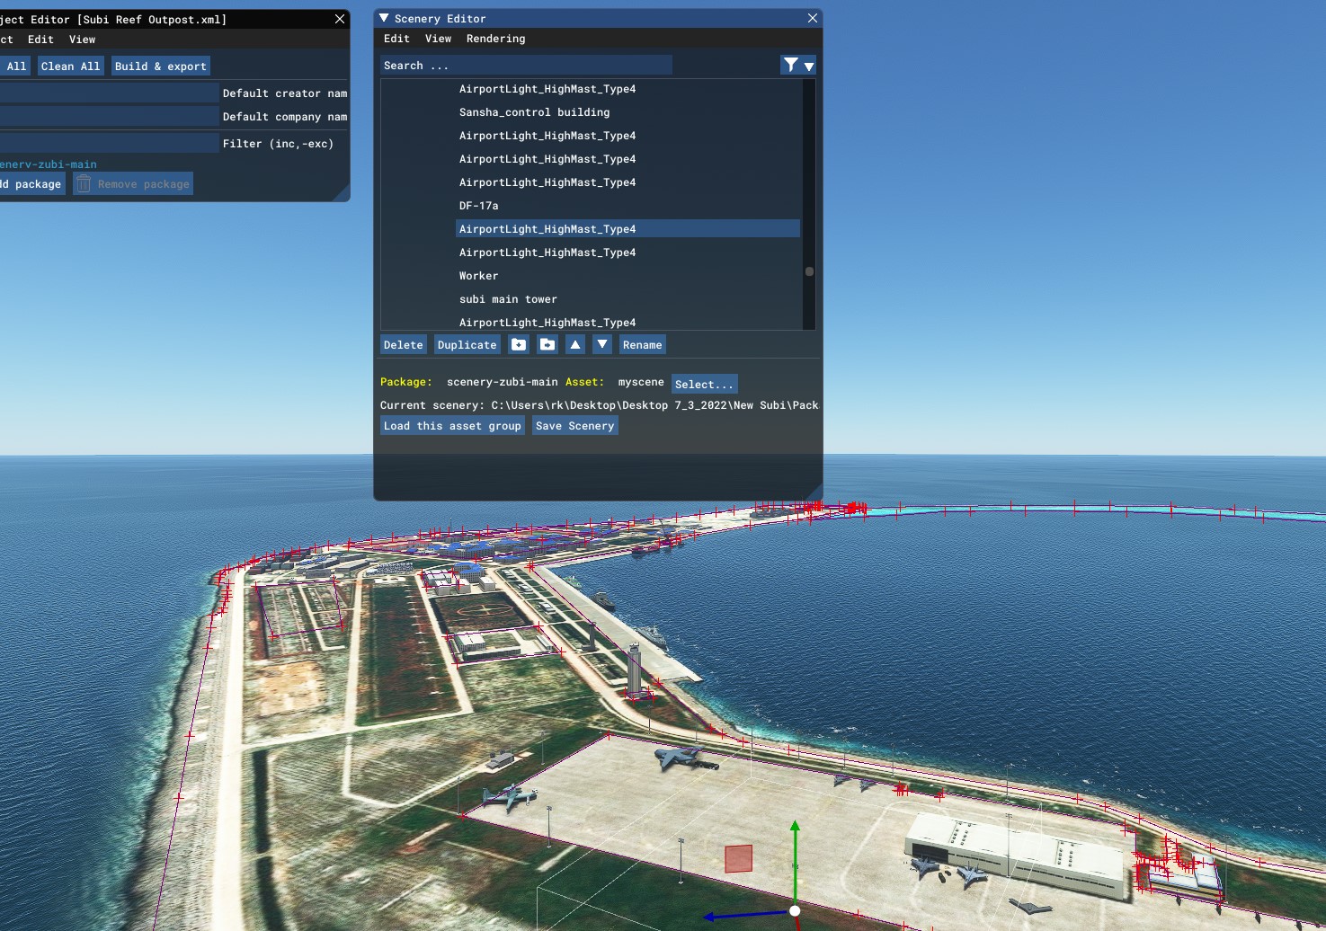This screenshot has height=931, width=1326.
Task: Click the asset Select... button
Action: (704, 384)
